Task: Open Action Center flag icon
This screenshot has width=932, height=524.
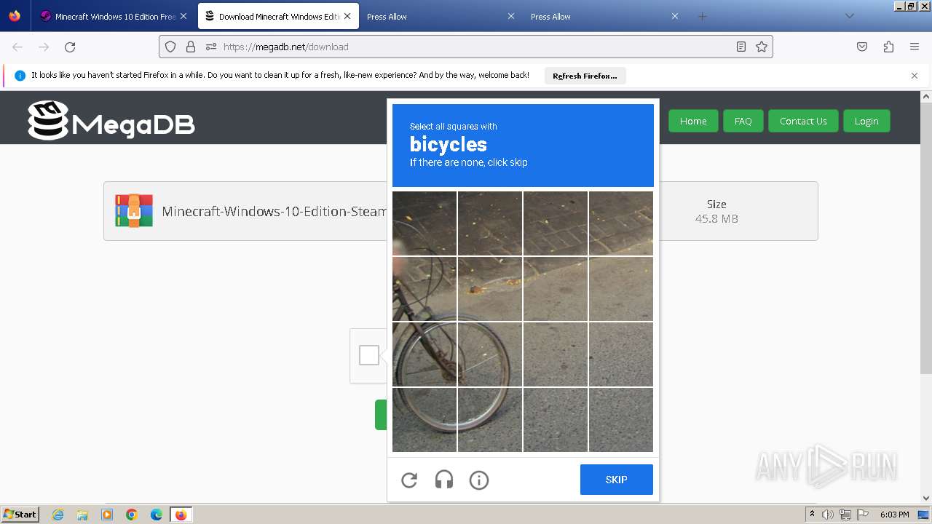Action: (862, 515)
